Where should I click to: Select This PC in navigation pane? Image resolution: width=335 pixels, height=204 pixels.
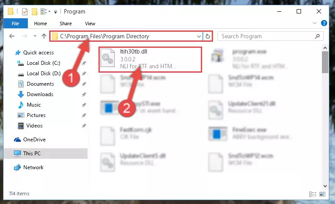tap(45, 154)
